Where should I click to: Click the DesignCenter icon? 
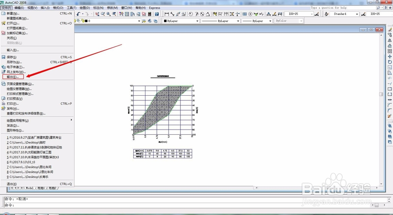(x=127, y=14)
